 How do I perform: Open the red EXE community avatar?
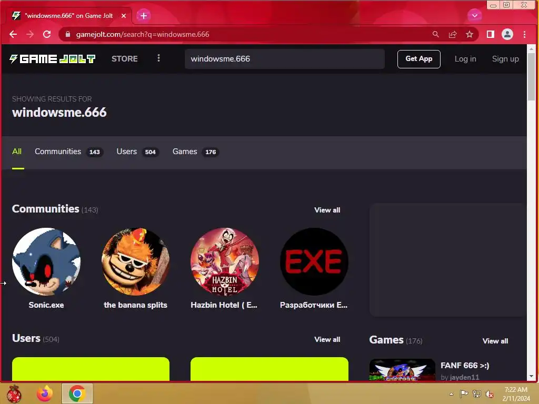click(314, 261)
